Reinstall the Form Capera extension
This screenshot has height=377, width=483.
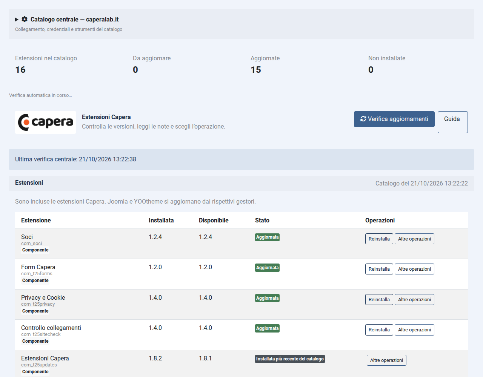[379, 269]
